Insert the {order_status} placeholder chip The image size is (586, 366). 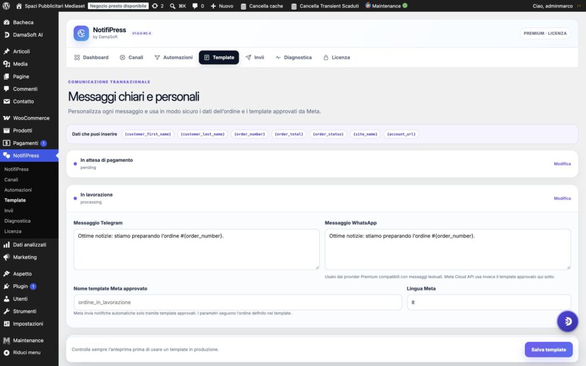pos(328,134)
